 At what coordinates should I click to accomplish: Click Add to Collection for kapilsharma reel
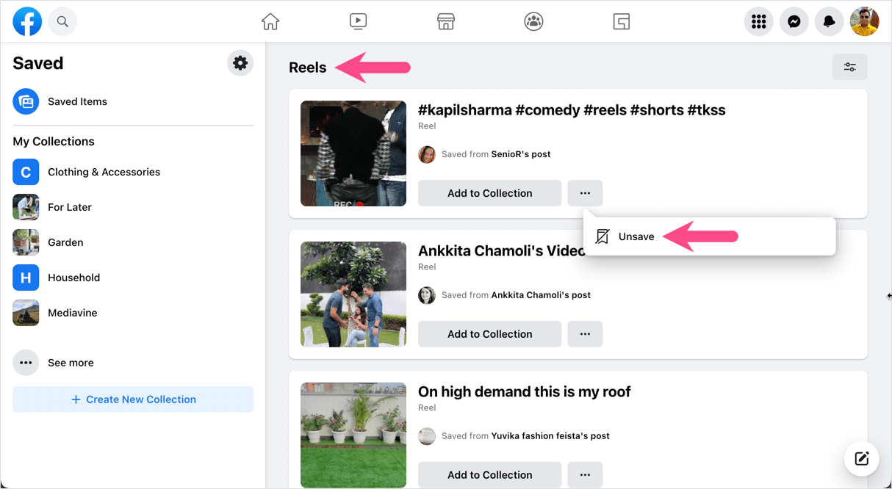tap(490, 193)
